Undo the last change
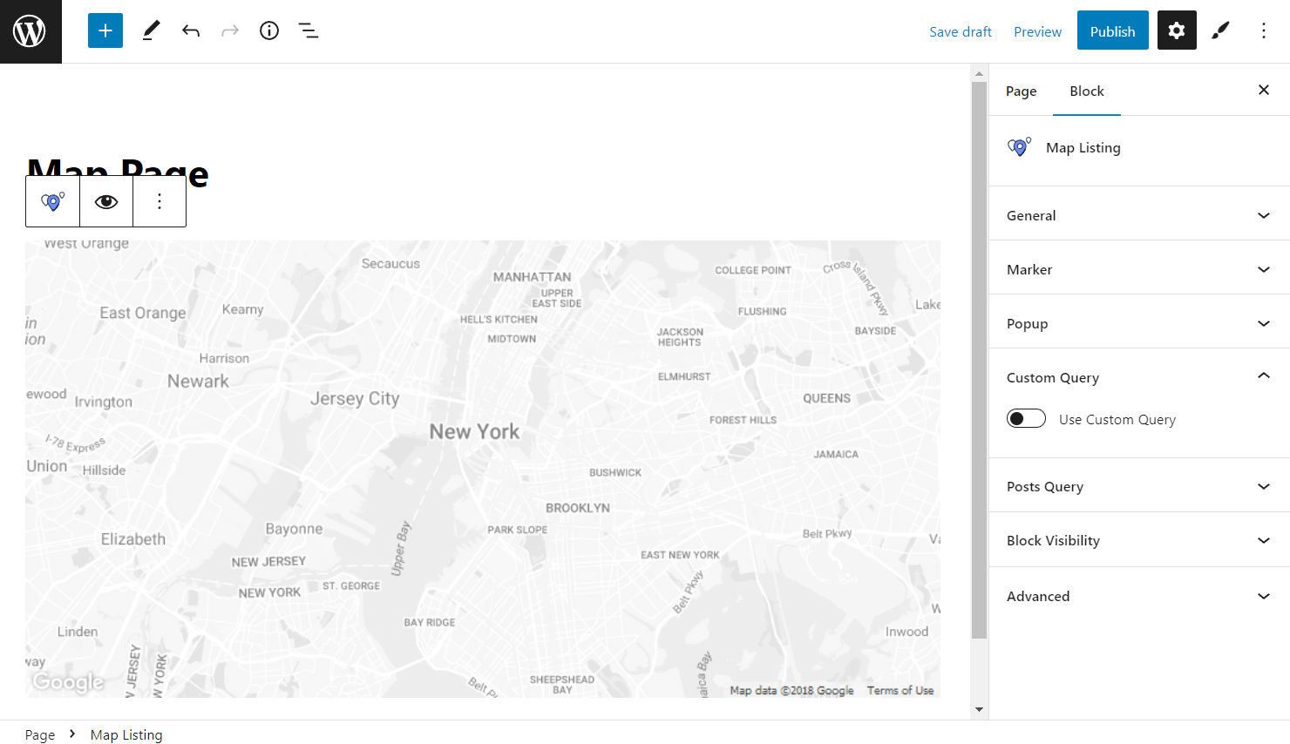This screenshot has height=744, width=1290. 191,30
